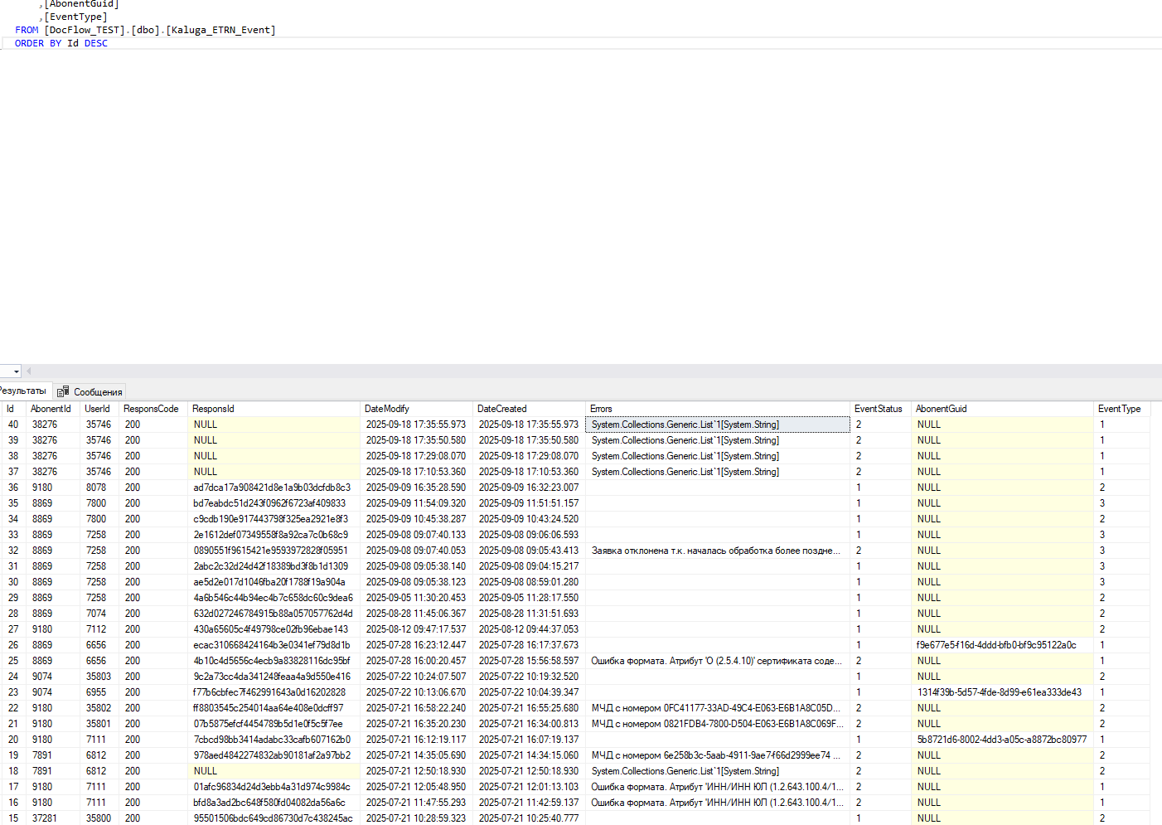This screenshot has width=1162, height=825.
Task: Click ResponsId cell bfd8a3ad2bc648f580fd04082da56a6c
Action: 274,803
